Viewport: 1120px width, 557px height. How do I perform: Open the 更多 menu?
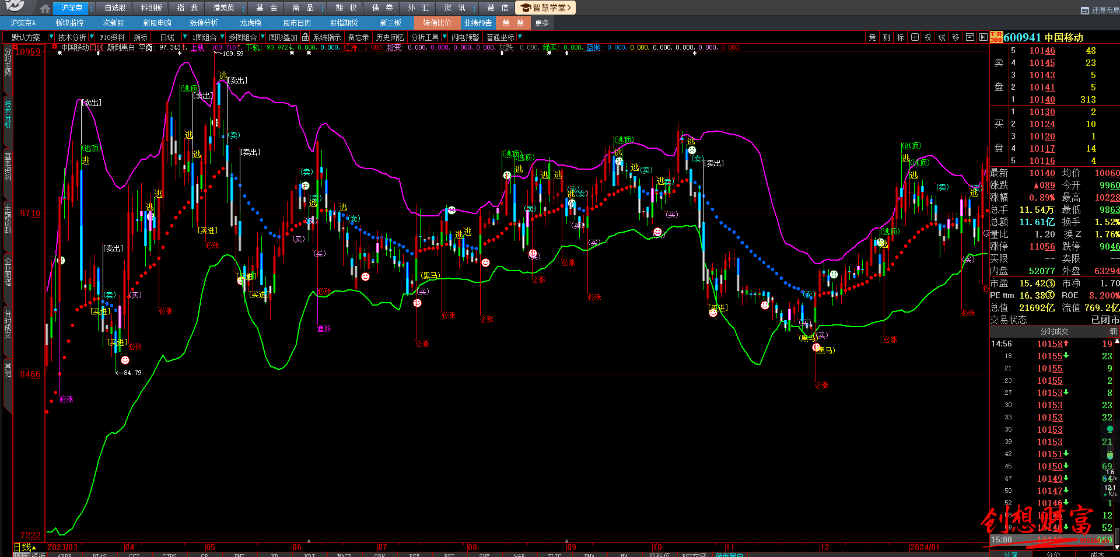[x=542, y=23]
